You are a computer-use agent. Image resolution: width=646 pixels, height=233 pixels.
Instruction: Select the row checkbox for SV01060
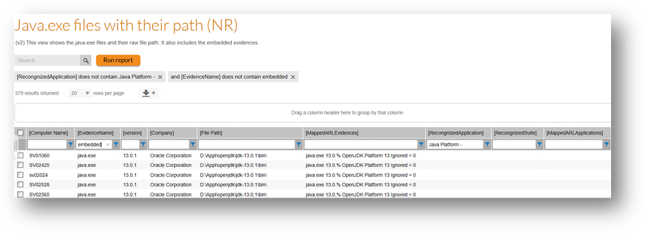tap(20, 155)
